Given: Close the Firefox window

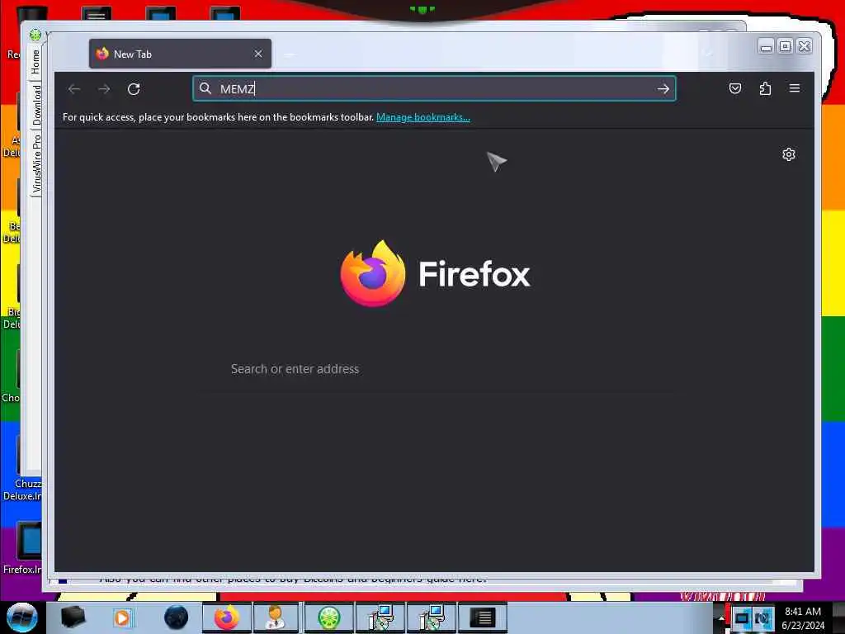Looking at the screenshot, I should [x=804, y=46].
